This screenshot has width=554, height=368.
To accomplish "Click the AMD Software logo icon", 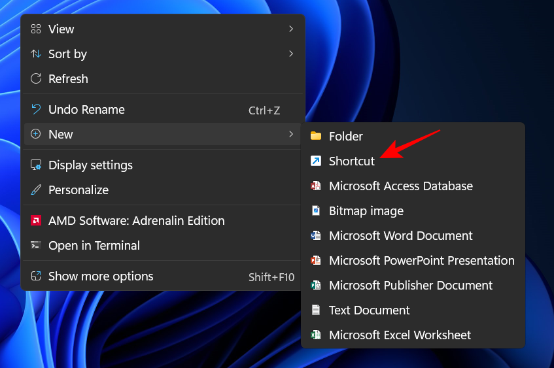I will pos(36,221).
